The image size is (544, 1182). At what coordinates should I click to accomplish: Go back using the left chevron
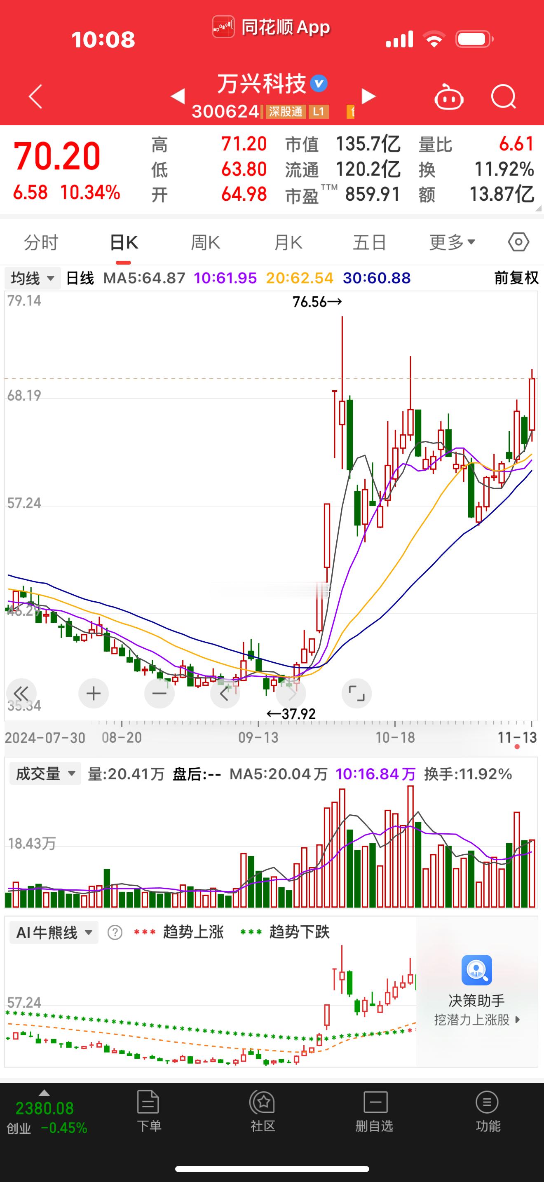pyautogui.click(x=35, y=96)
